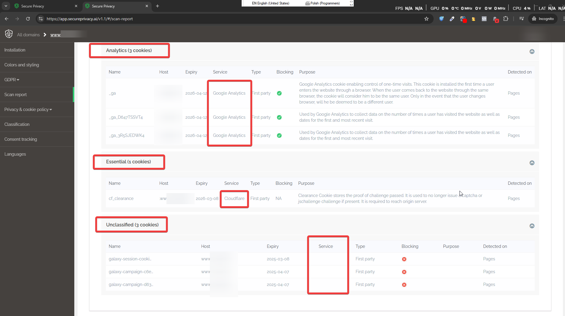
Task: Open the code </> developer extension
Action: 484,19
